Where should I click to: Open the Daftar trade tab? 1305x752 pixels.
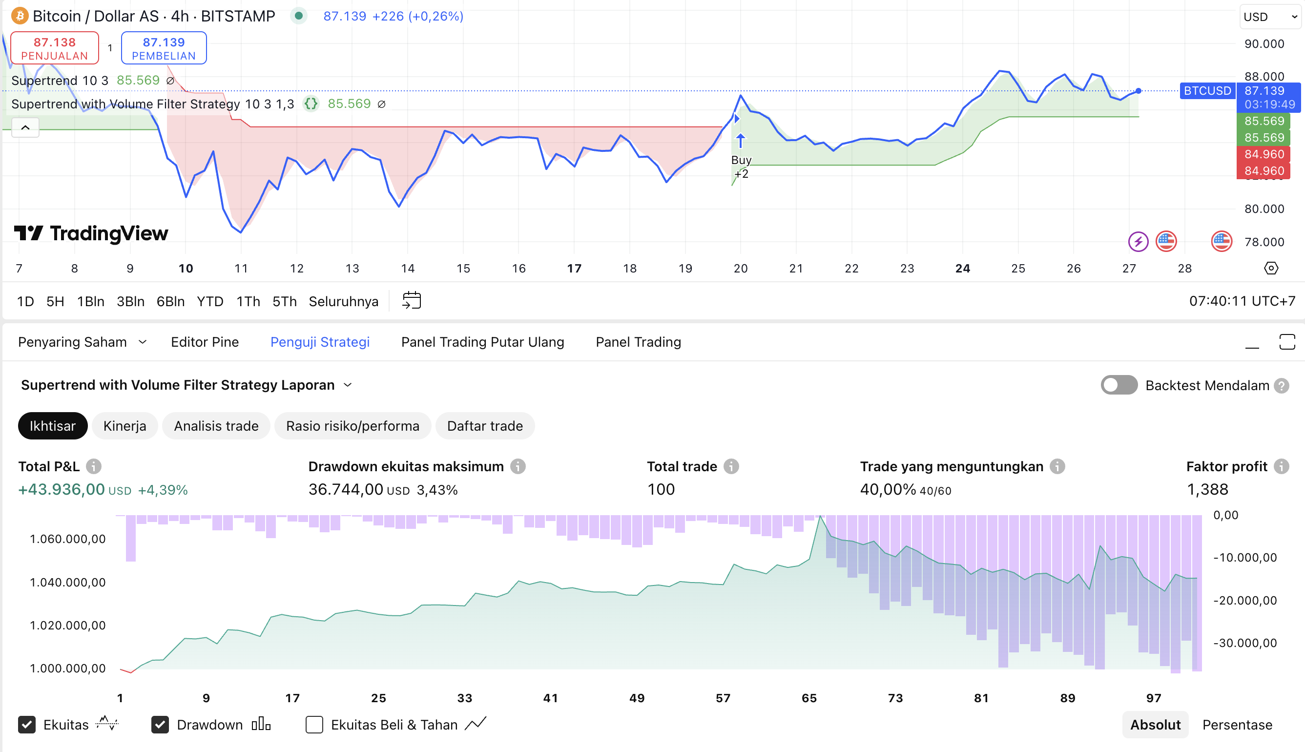point(484,426)
